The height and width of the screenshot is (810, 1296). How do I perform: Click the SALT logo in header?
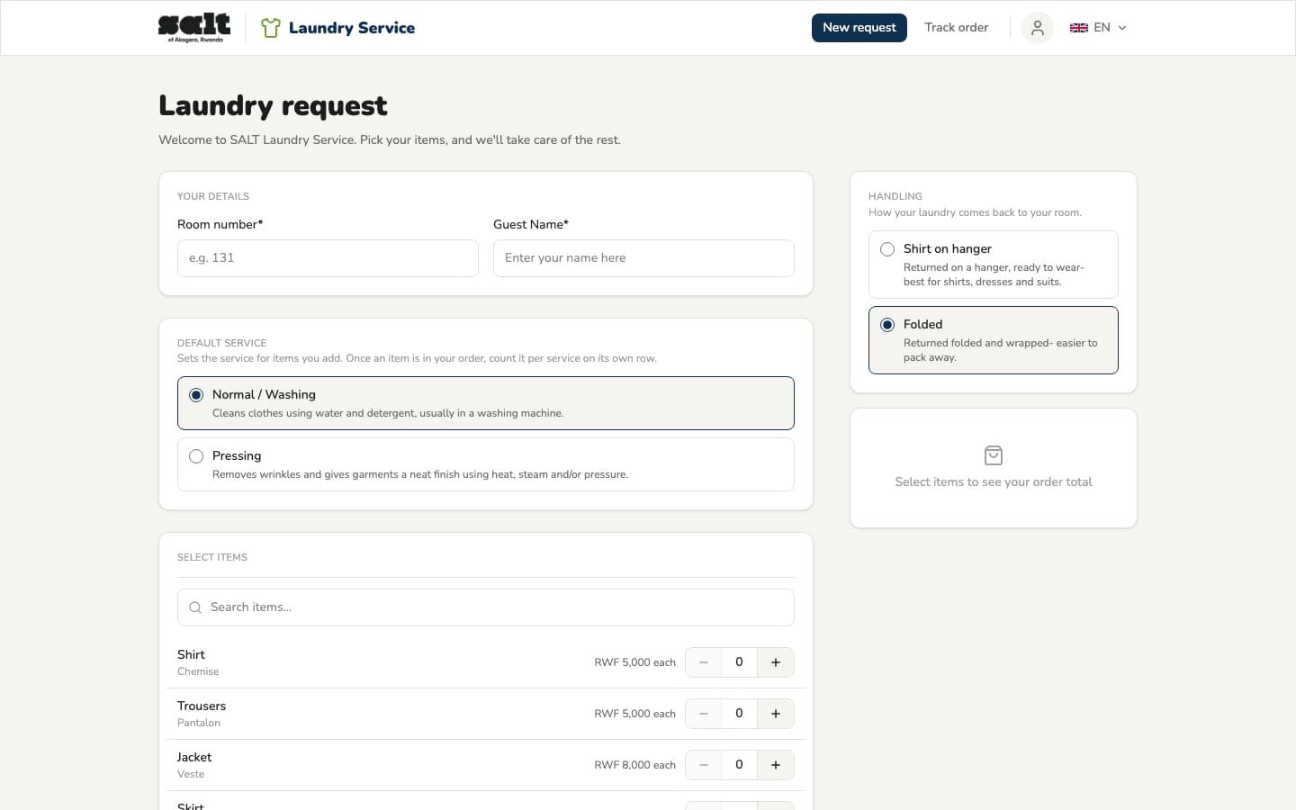[x=194, y=27]
